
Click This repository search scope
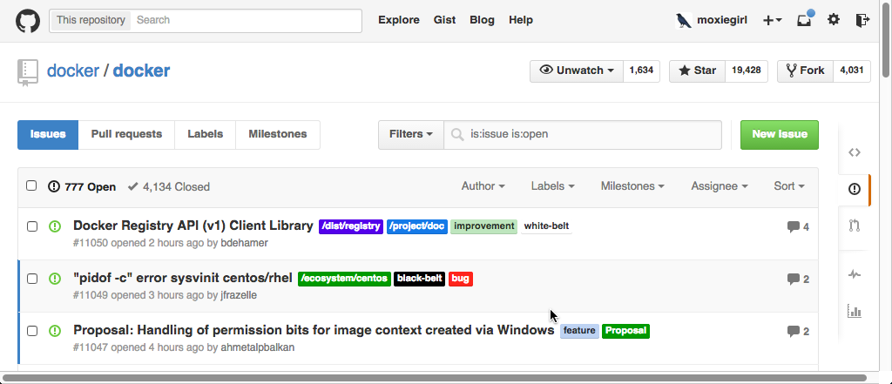[x=91, y=20]
